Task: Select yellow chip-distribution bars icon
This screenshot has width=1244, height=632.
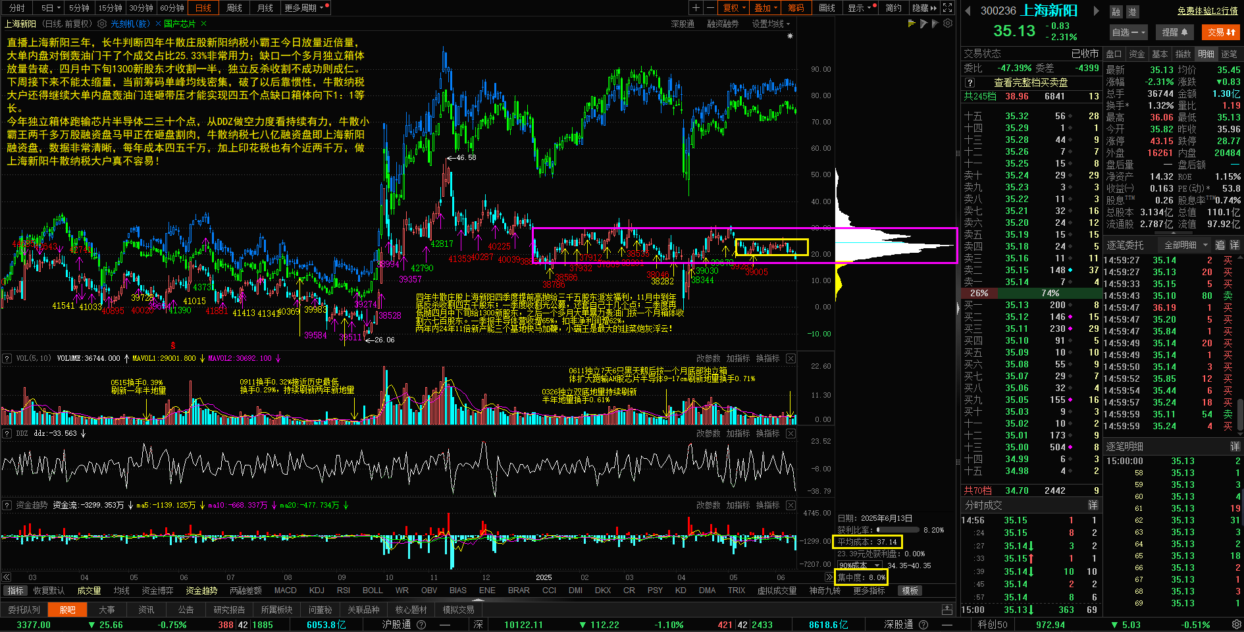Action: pos(912,24)
